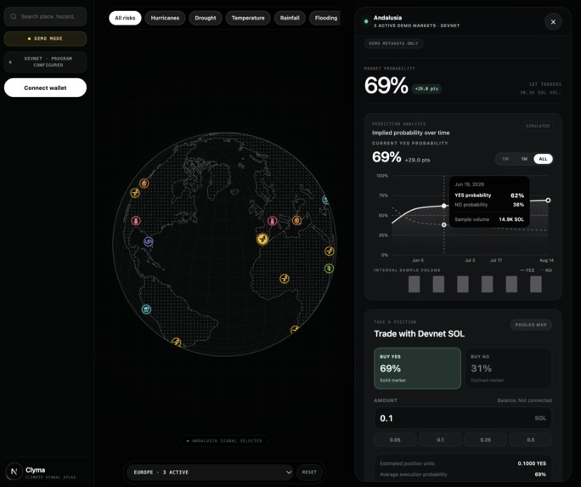Select the orange fire marker on North America's west coast

click(144, 183)
